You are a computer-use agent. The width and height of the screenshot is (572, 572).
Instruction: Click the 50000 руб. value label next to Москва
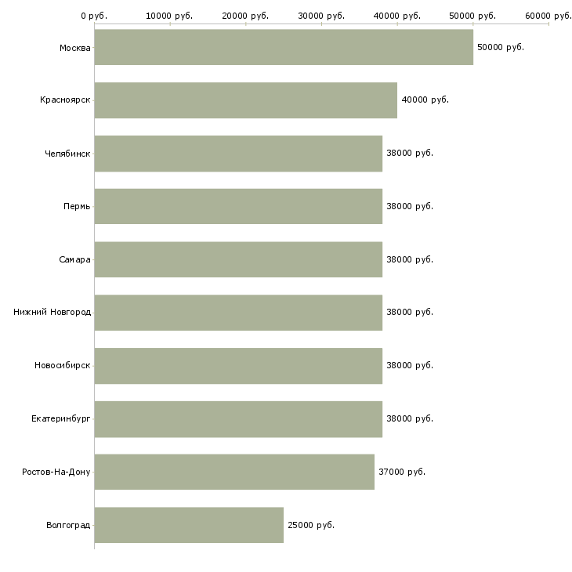point(501,48)
